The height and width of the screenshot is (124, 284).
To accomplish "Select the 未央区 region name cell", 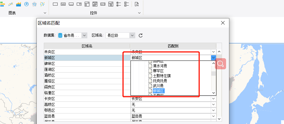I will [x=87, y=52].
